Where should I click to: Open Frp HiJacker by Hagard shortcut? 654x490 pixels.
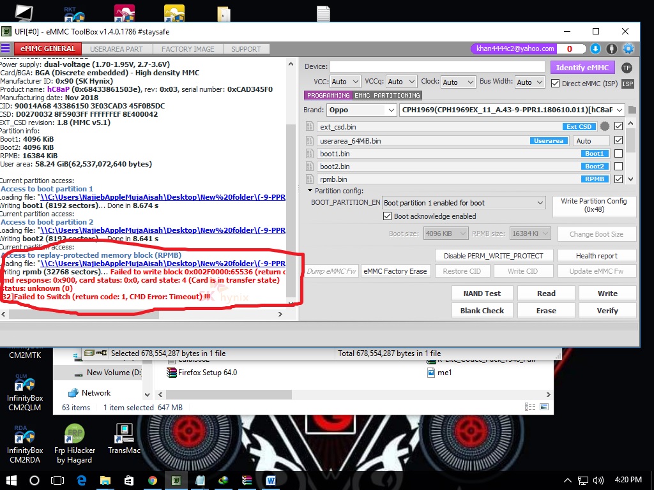pyautogui.click(x=75, y=445)
